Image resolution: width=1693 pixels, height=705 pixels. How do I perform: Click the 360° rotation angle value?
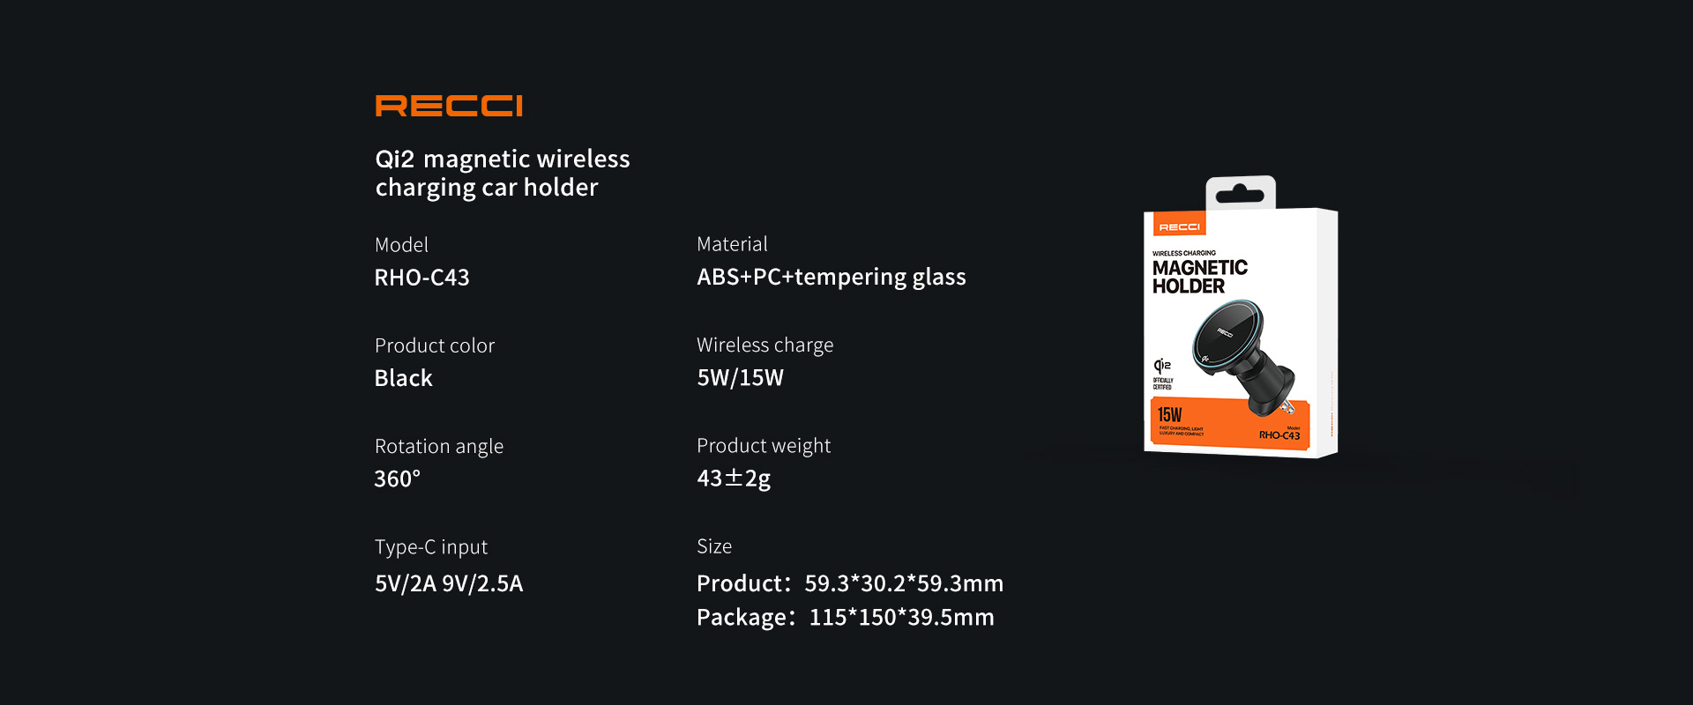point(397,479)
